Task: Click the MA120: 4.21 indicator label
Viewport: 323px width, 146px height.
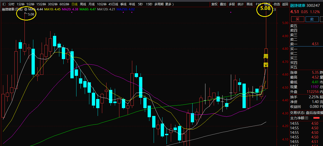Action: point(106,9)
